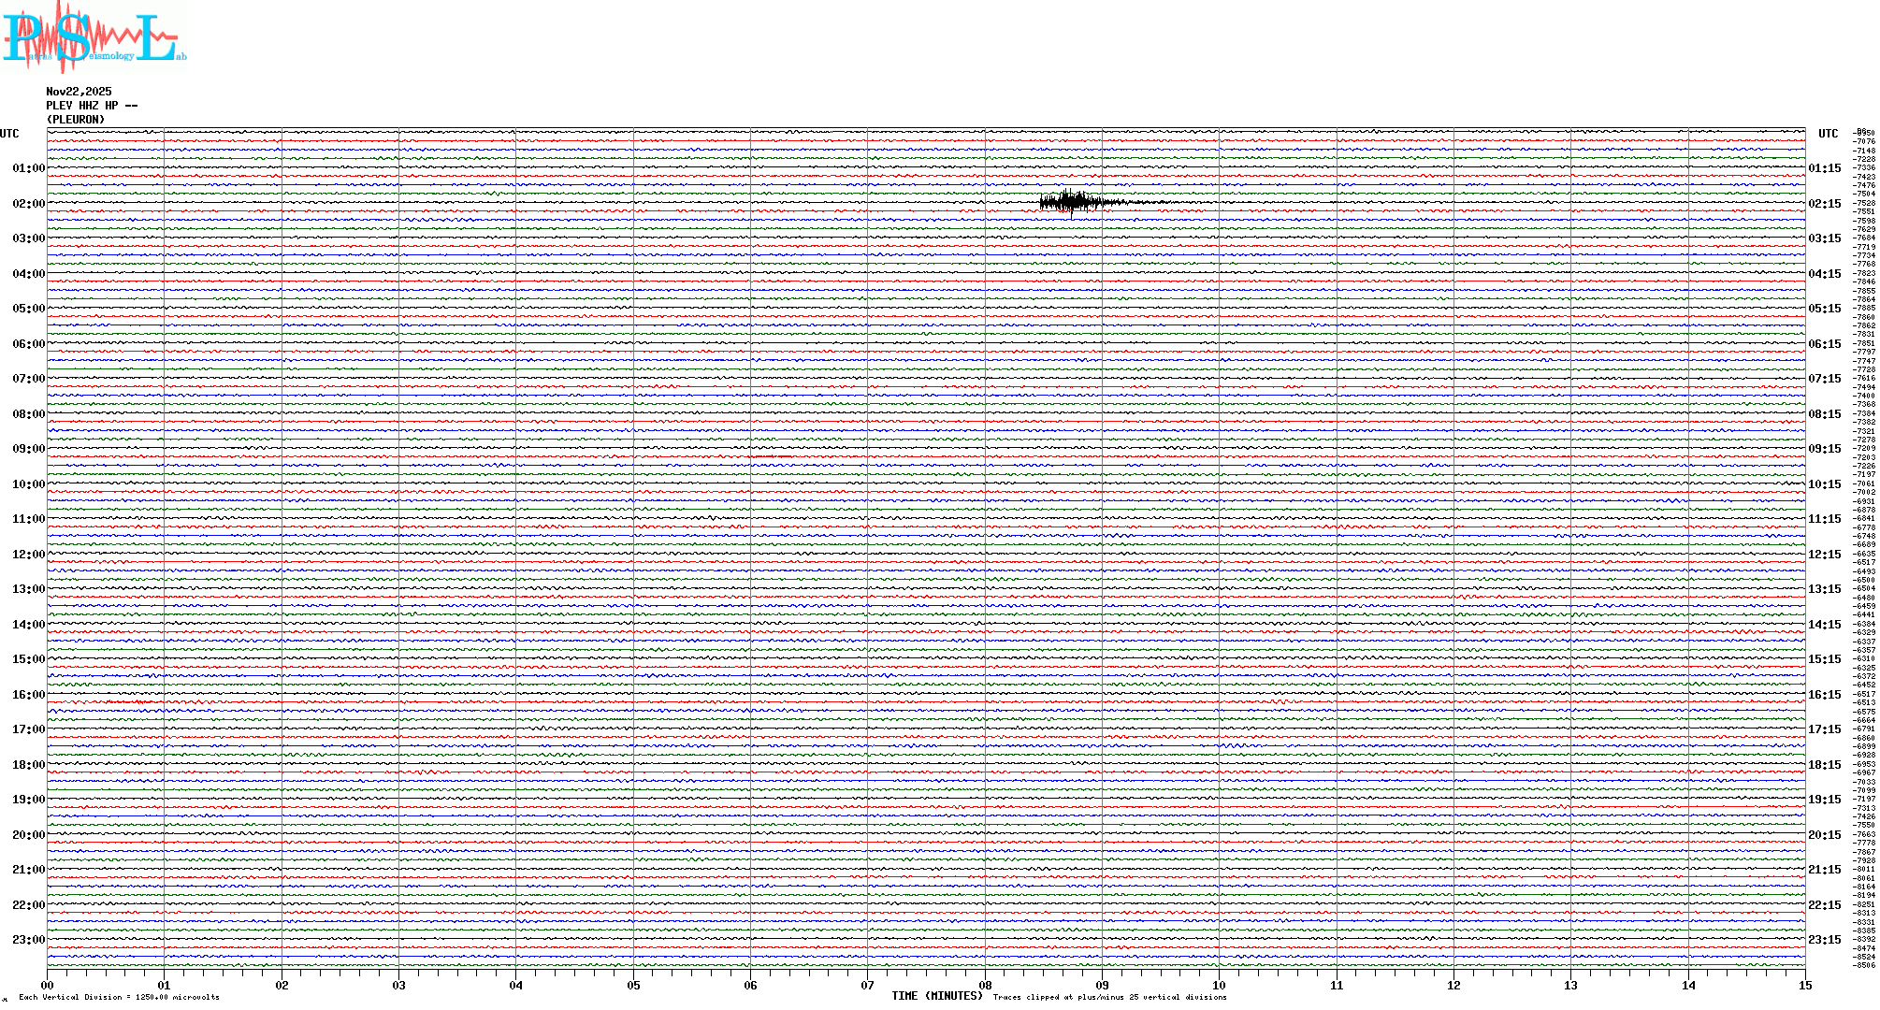
Task: Click the 12:00 hour label on left
Action: coord(28,555)
